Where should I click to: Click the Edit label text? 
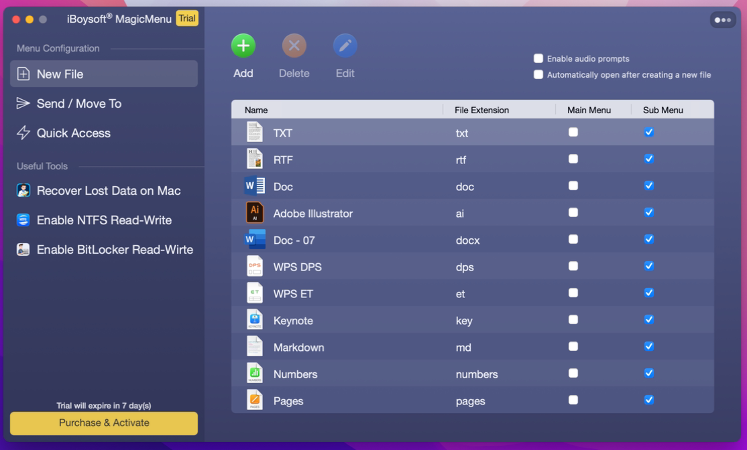pyautogui.click(x=345, y=73)
